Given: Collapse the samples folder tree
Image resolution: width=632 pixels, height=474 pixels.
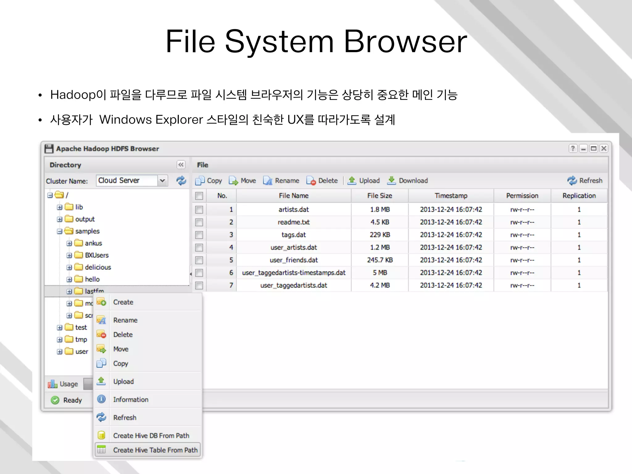Looking at the screenshot, I should [x=60, y=231].
